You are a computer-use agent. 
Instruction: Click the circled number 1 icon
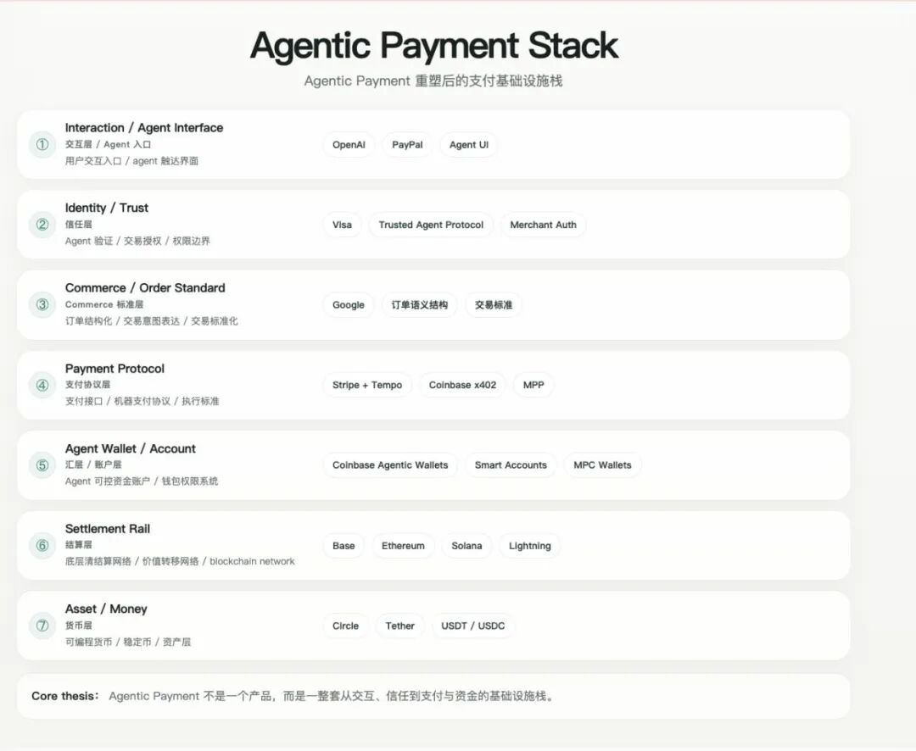(x=42, y=144)
